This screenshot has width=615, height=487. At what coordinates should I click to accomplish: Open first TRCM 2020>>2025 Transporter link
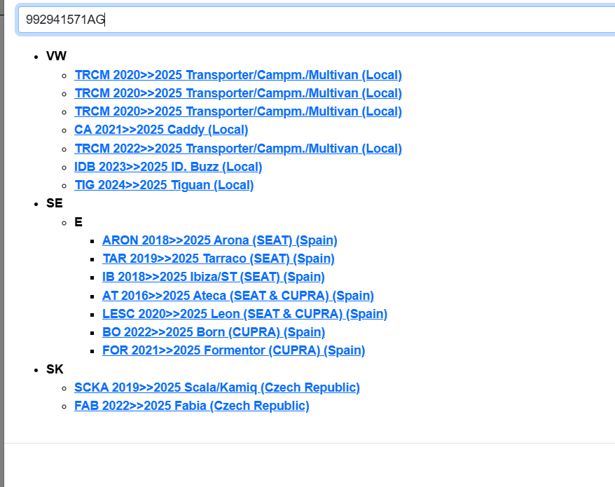click(238, 75)
